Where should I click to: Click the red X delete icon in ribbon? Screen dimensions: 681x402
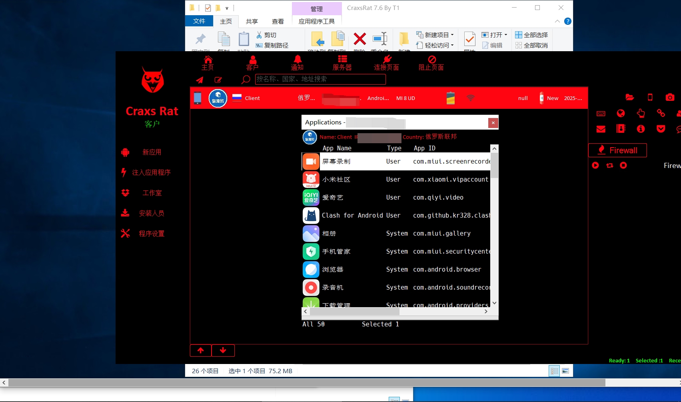click(360, 39)
